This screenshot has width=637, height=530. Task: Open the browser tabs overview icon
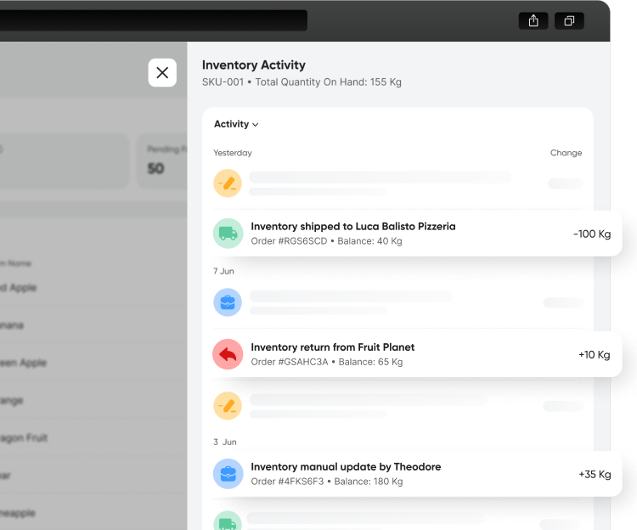pyautogui.click(x=569, y=21)
